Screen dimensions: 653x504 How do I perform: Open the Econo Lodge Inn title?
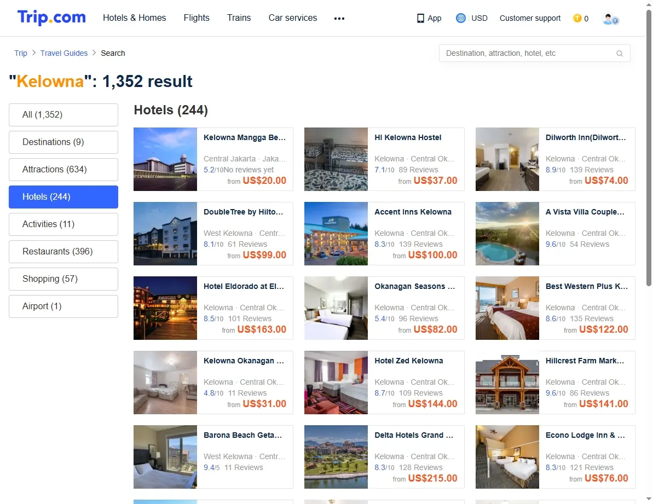click(x=585, y=436)
